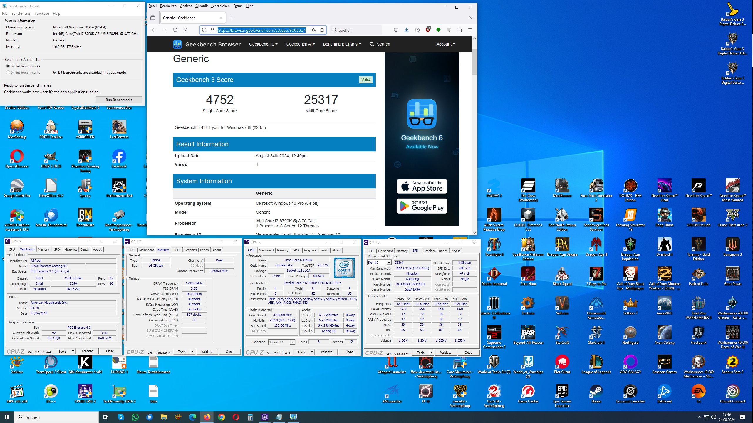Open notification center in system tray
This screenshot has width=753, height=423.
[742, 417]
